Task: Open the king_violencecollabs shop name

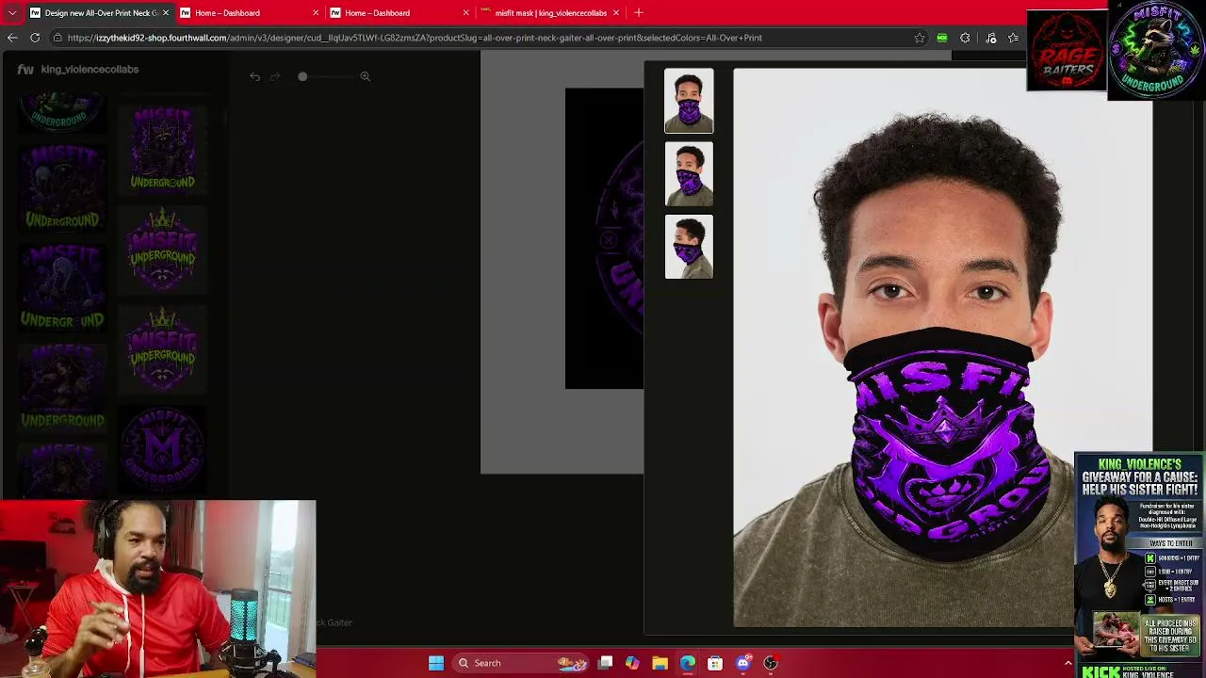Action: point(90,69)
